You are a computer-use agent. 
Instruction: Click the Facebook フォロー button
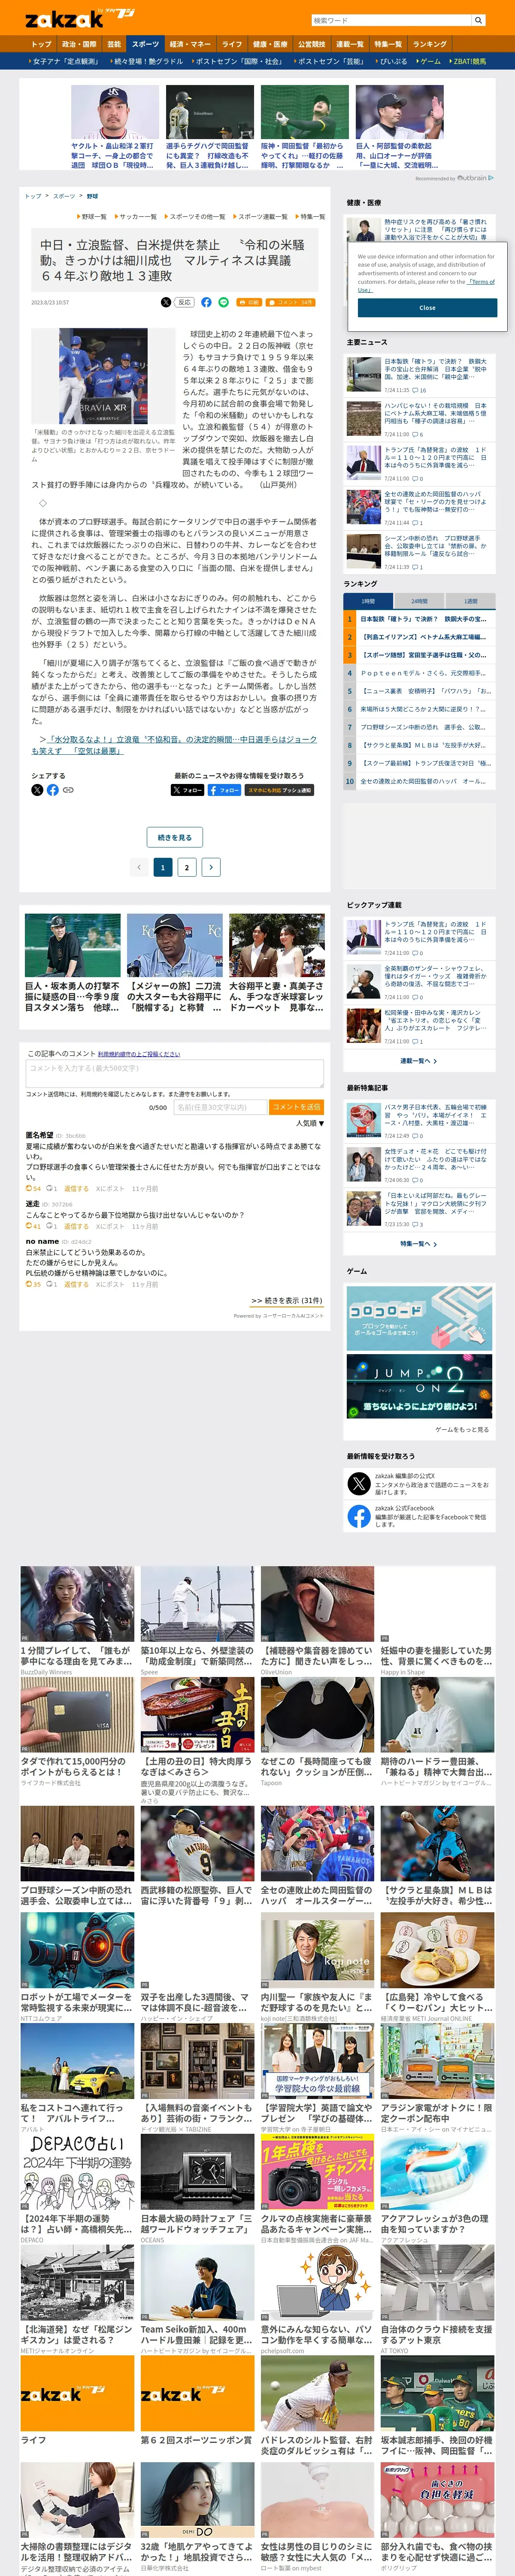coord(225,790)
